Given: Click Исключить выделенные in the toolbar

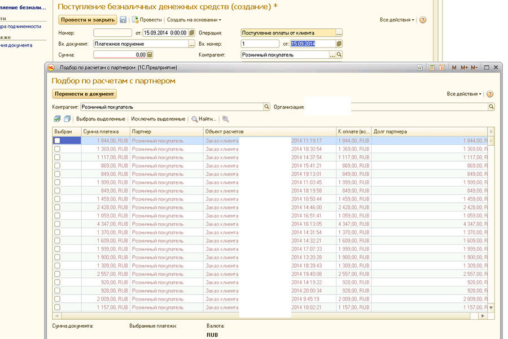Looking at the screenshot, I should click(x=157, y=119).
